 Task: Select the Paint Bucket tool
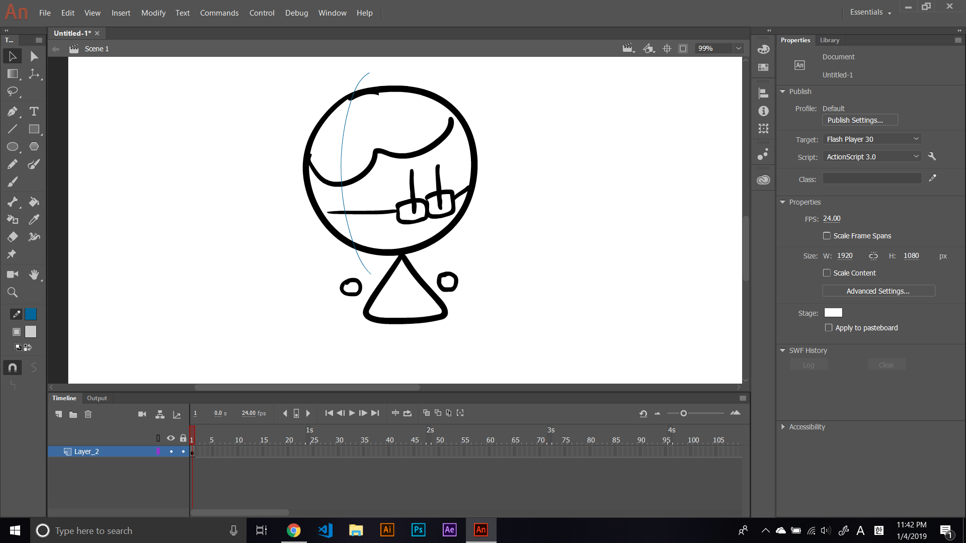34,202
